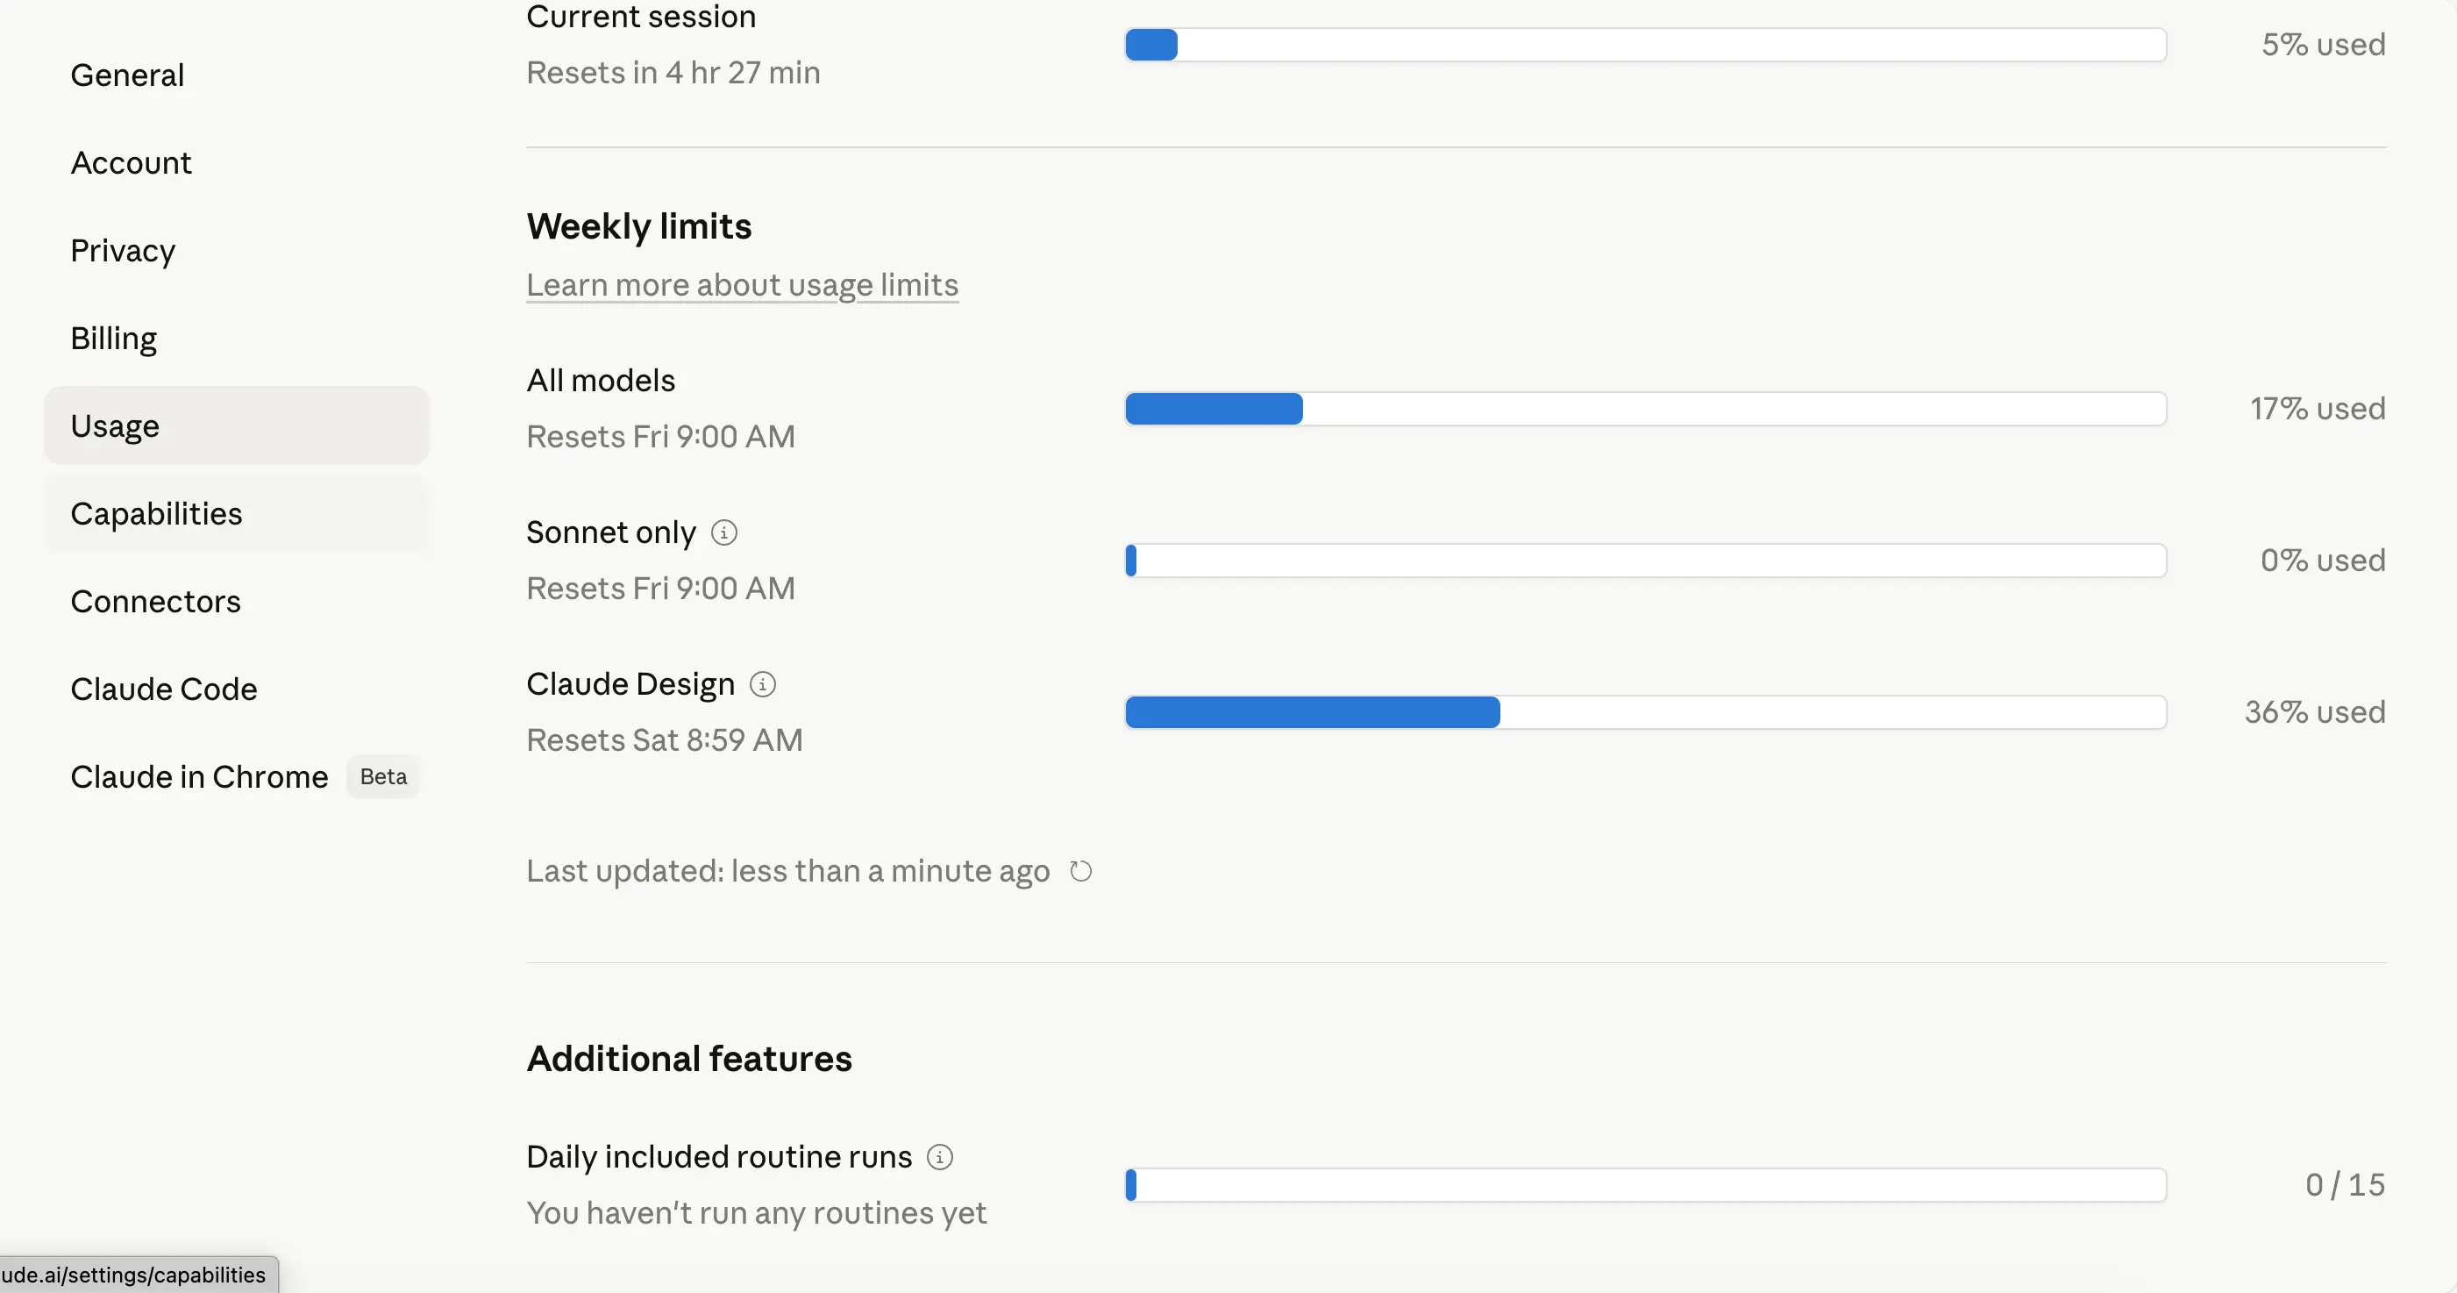Click the Claude Design usage progress bar

pos(1645,713)
